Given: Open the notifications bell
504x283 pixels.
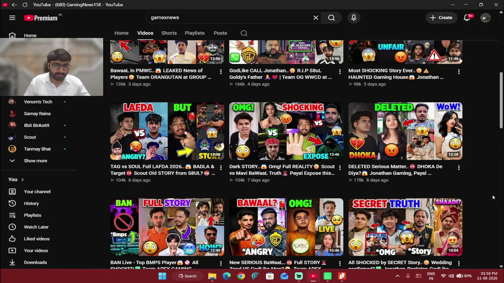Looking at the screenshot, I should (467, 18).
